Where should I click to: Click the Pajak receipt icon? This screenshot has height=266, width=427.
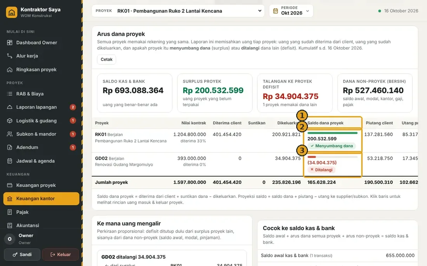pos(10,212)
